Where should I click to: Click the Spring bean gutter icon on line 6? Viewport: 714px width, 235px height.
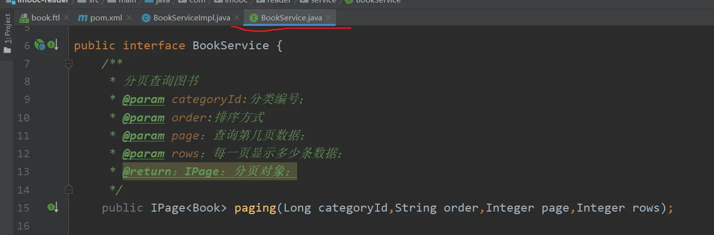tap(39, 45)
